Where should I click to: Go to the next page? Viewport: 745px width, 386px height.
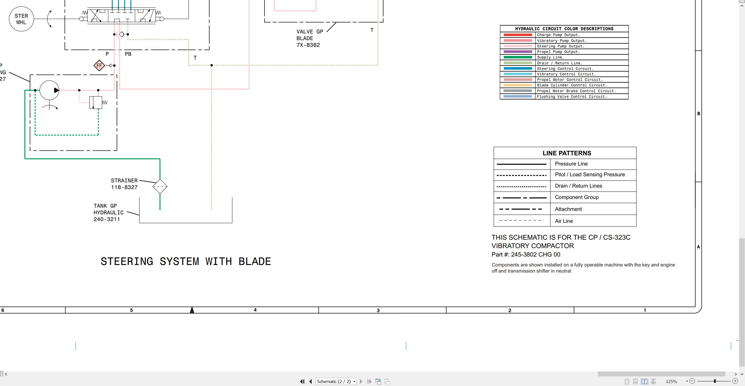point(361,381)
